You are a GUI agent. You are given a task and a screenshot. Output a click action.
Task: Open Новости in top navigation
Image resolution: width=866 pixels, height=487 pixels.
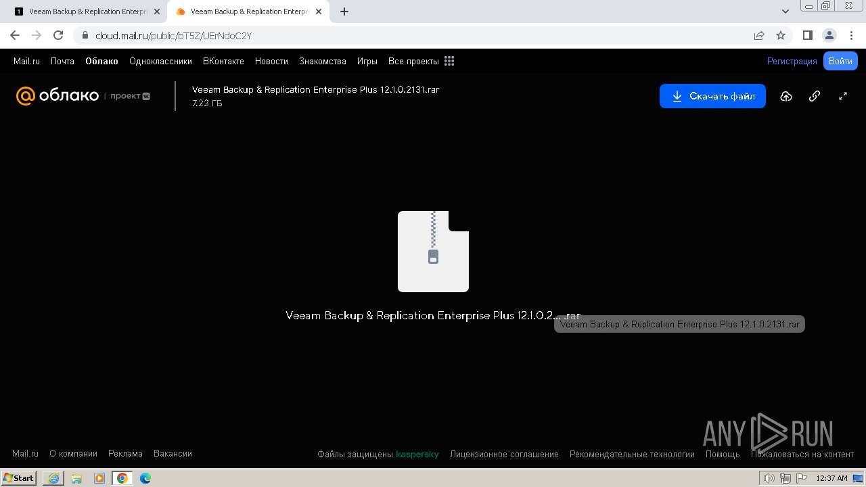[x=271, y=61]
